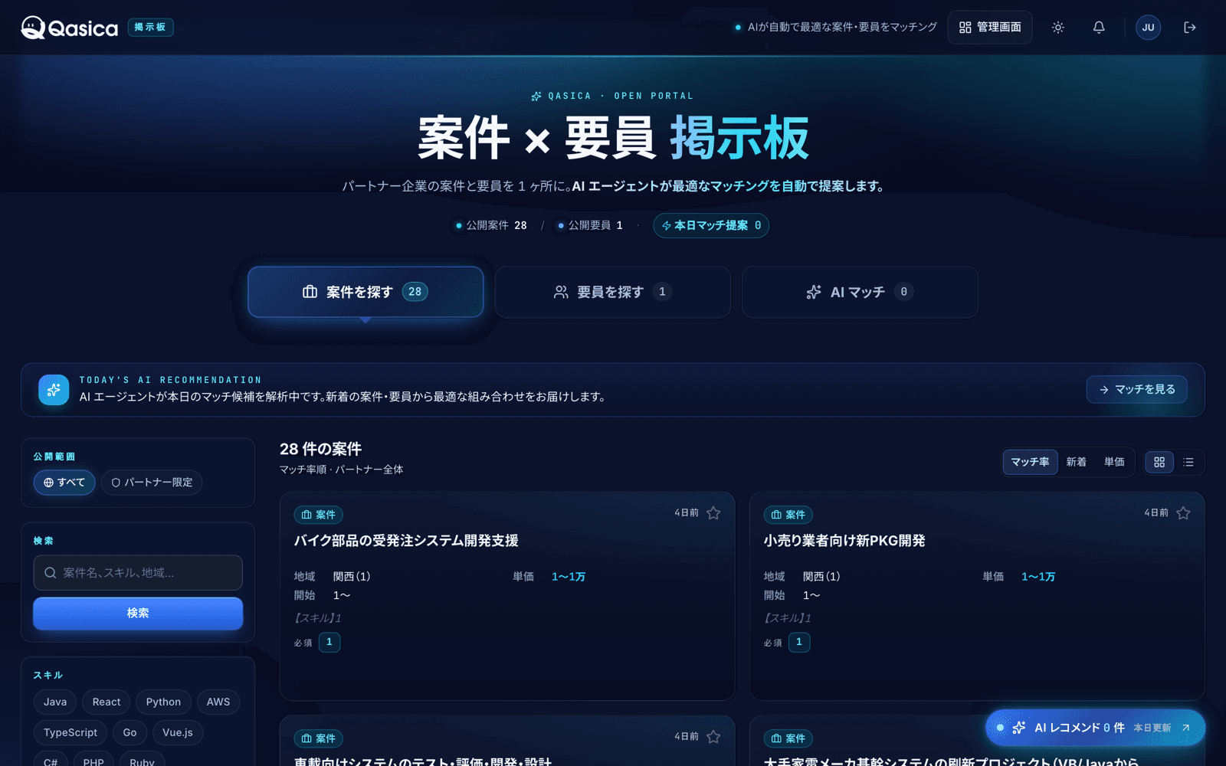Open the 管理画面 admin screen button
1226x766 pixels.
click(990, 28)
